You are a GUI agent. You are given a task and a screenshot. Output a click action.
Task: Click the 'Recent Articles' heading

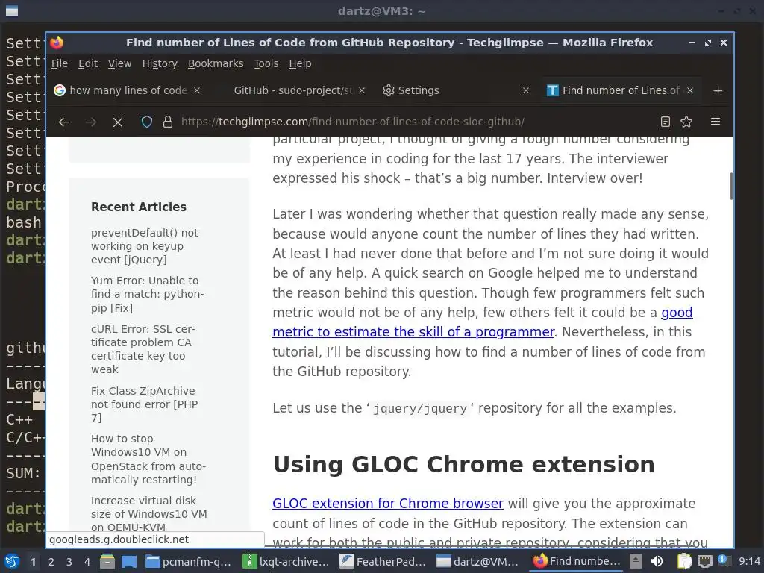(138, 207)
